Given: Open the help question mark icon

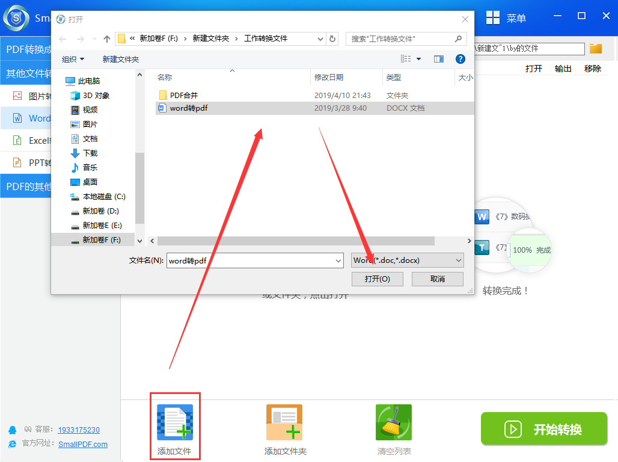Looking at the screenshot, I should 460,59.
